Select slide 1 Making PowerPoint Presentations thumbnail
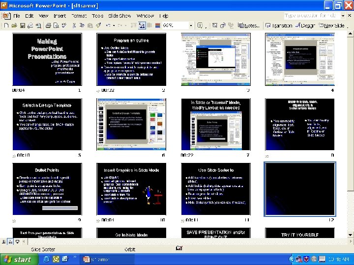 (47, 59)
